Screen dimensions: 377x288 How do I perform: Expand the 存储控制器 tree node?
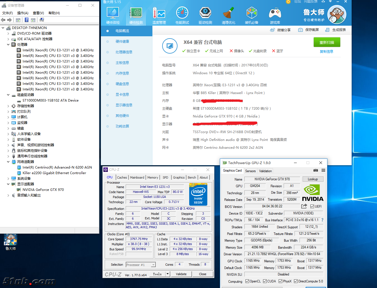click(8, 106)
